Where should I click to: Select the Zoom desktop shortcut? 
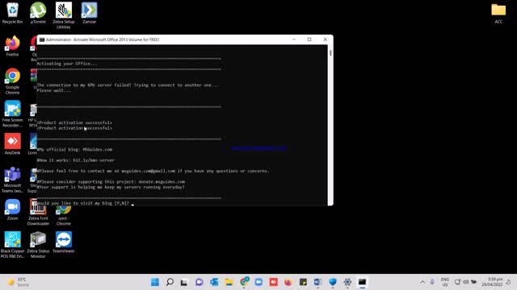[x=13, y=209]
